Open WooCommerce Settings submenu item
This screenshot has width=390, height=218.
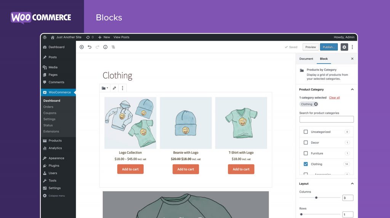49,119
